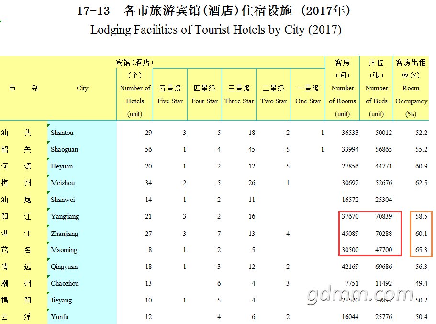Select occupancy value 49.4
436x324 pixels.
pyautogui.click(x=421, y=283)
